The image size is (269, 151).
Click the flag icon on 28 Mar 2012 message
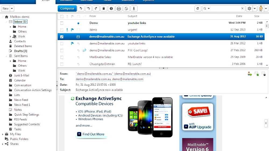tap(72, 43)
